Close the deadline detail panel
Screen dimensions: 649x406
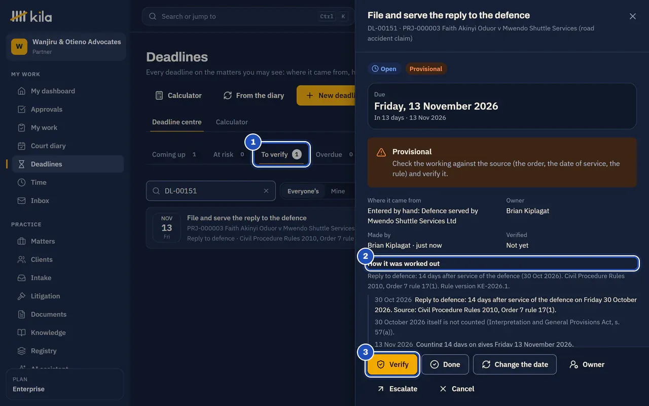pos(633,16)
